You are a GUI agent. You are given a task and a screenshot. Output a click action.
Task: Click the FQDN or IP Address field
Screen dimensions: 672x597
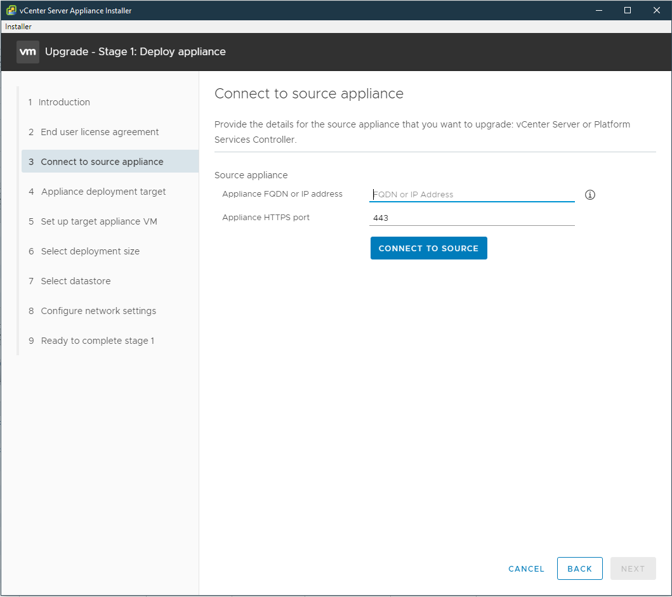471,194
